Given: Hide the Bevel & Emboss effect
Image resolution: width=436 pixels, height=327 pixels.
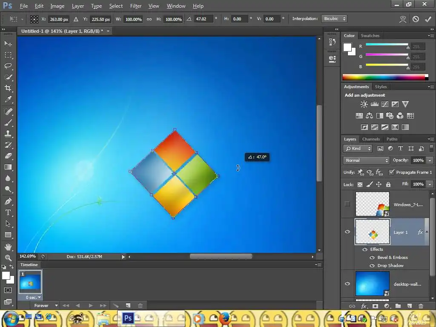Looking at the screenshot, I should [372, 258].
